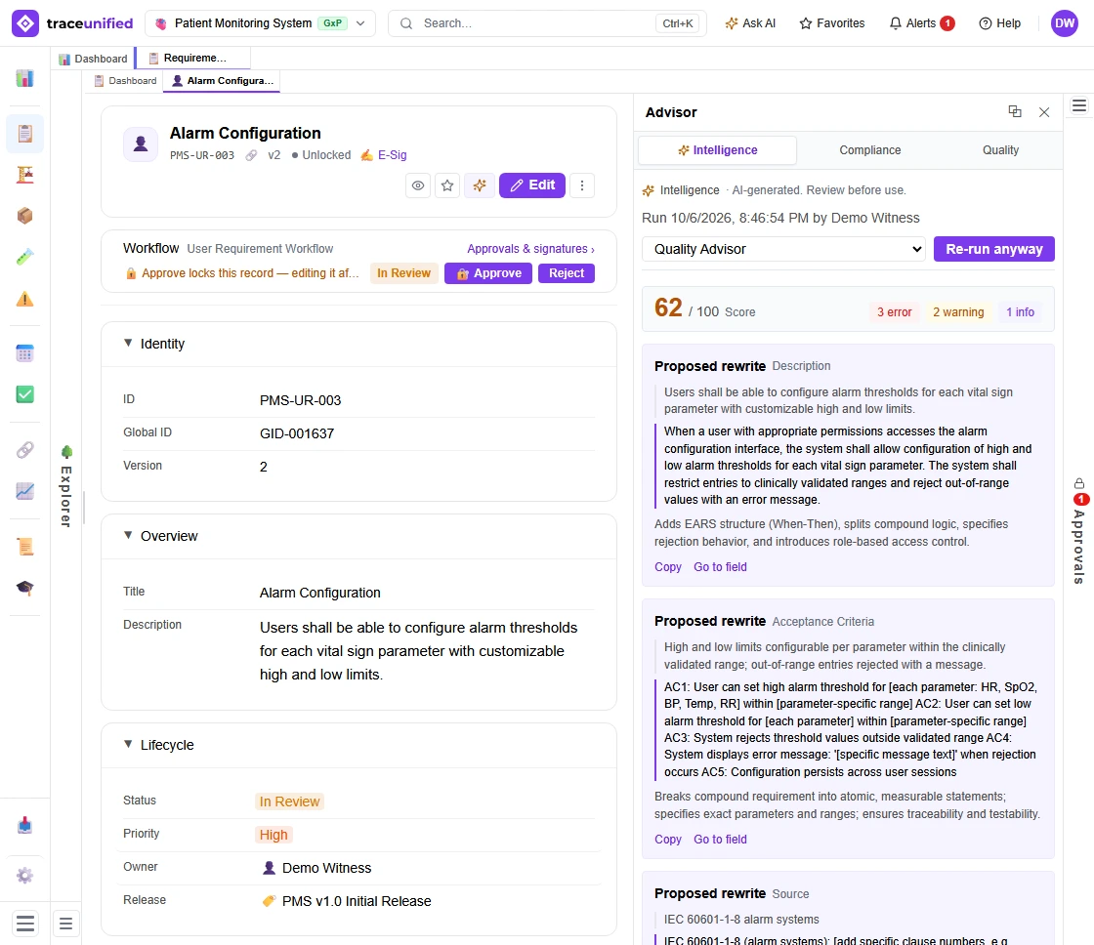Image resolution: width=1094 pixels, height=945 pixels.
Task: Open the Patient Monitoring System project dropdown
Action: (260, 23)
